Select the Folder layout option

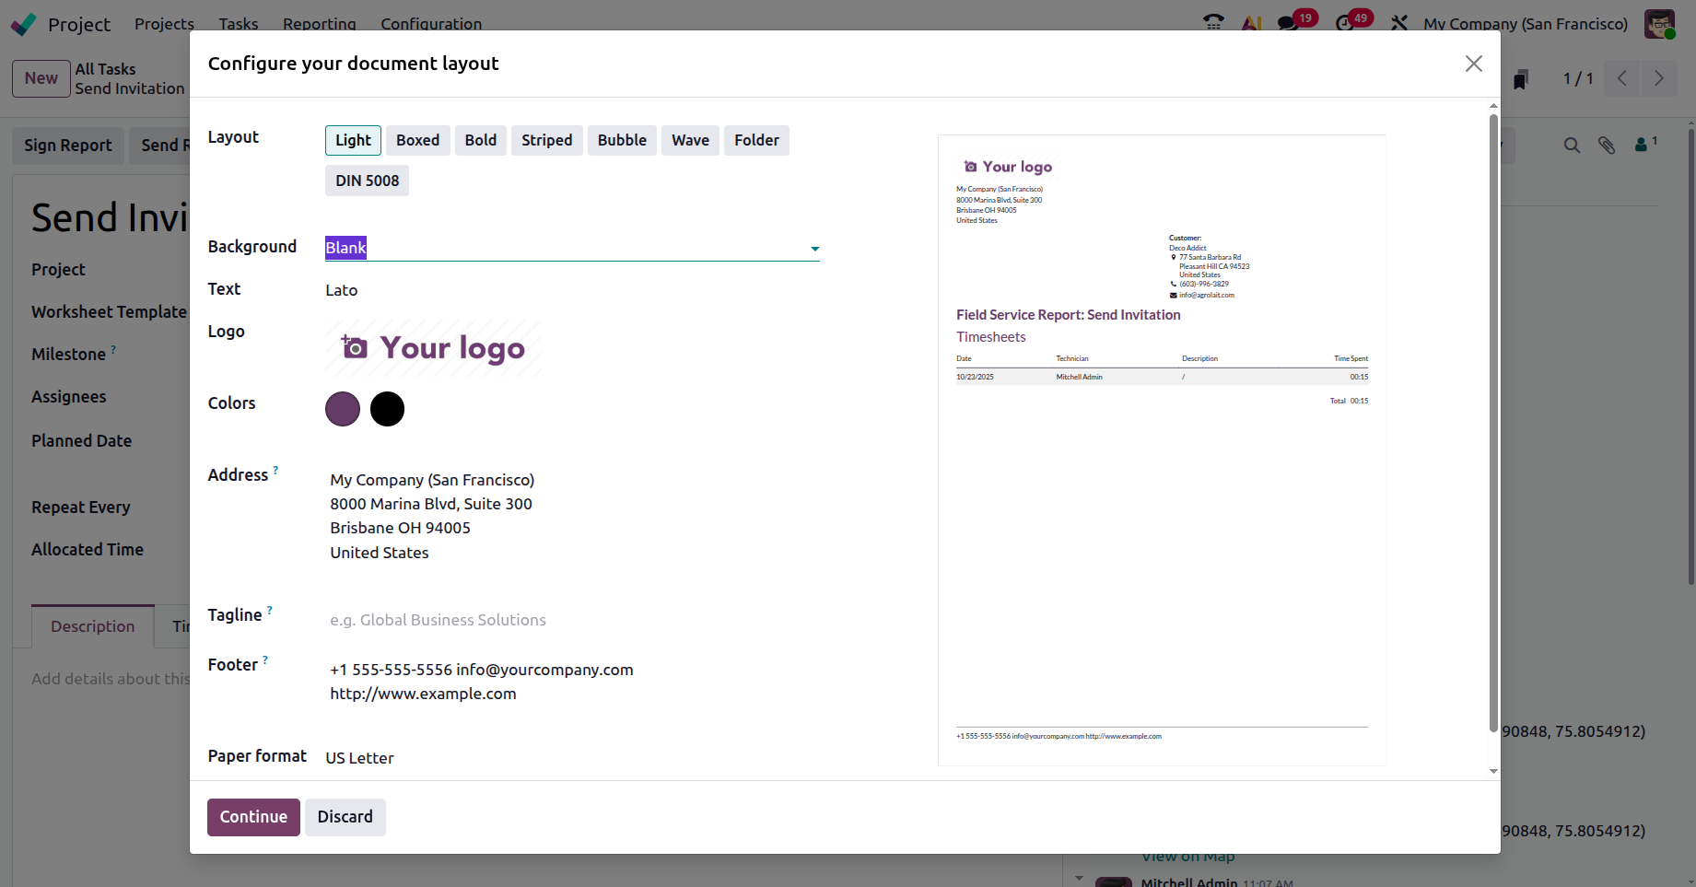(756, 140)
